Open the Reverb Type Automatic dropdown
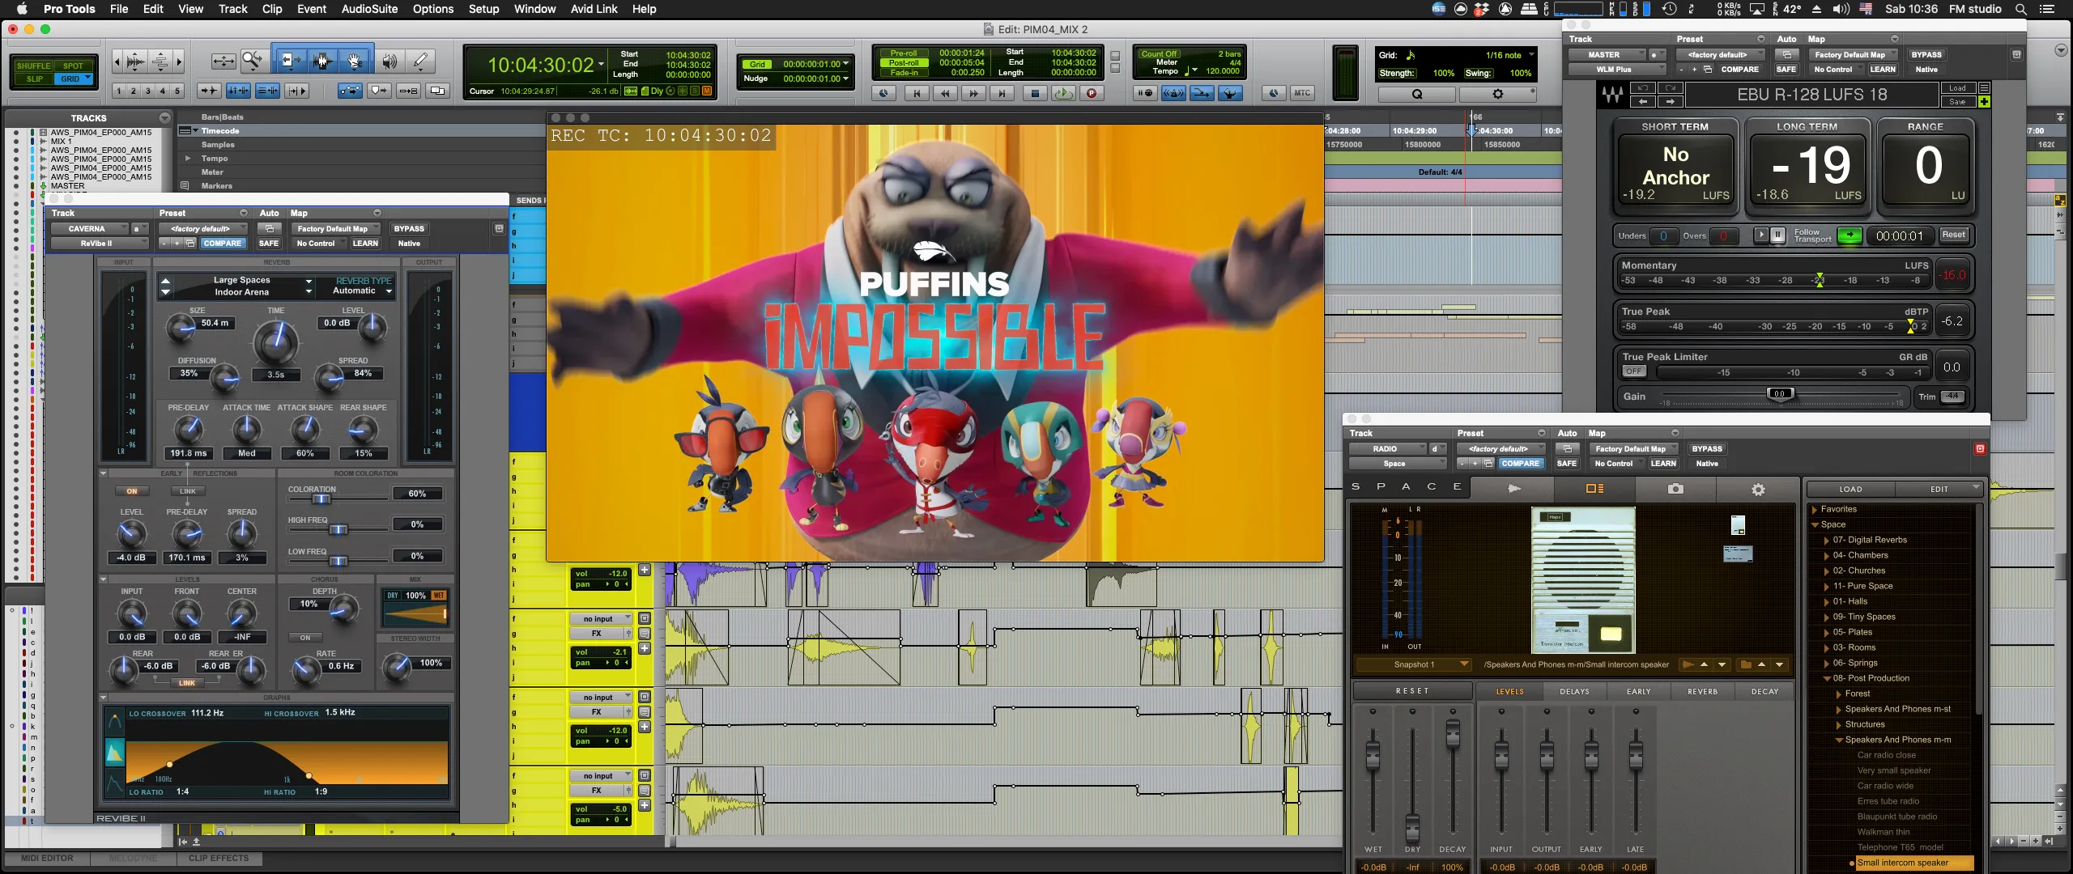The width and height of the screenshot is (2073, 874). click(x=362, y=291)
